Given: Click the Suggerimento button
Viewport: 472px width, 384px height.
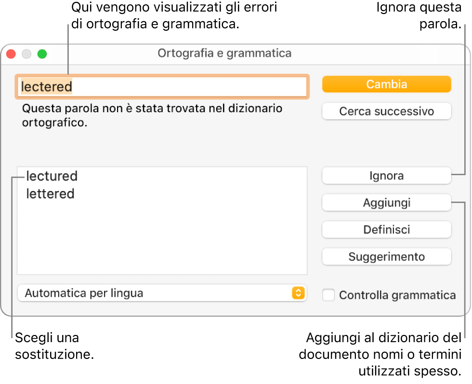Looking at the screenshot, I should (x=386, y=257).
